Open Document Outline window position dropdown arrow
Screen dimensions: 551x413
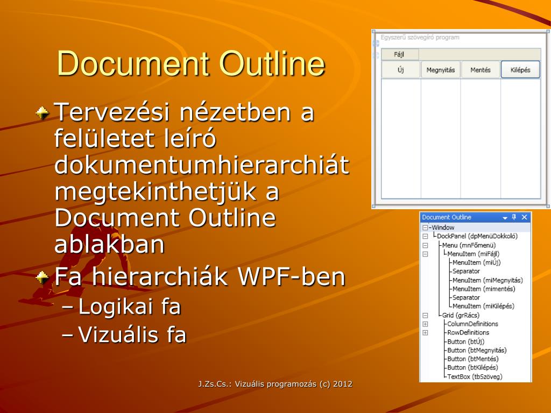[505, 218]
